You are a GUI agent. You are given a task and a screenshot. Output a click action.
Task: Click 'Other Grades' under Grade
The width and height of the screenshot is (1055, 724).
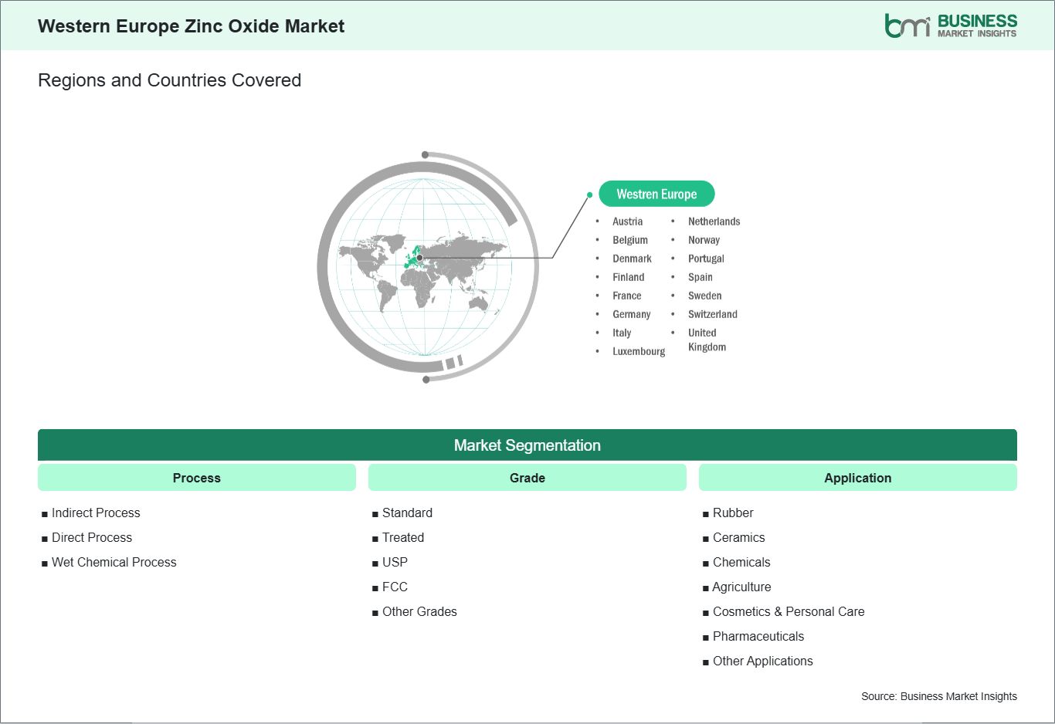tap(419, 611)
